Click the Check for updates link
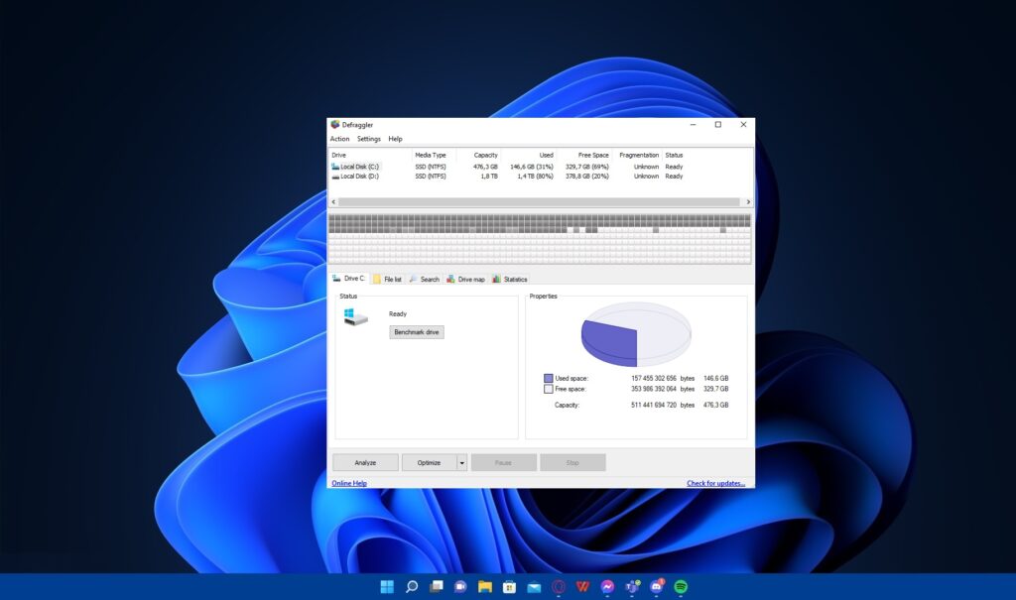Screen dimensions: 1016x600 (x=716, y=483)
